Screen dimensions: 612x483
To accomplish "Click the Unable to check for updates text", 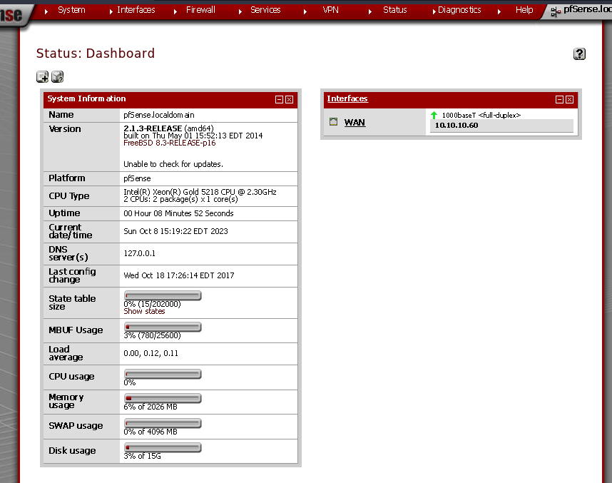I will [x=173, y=164].
